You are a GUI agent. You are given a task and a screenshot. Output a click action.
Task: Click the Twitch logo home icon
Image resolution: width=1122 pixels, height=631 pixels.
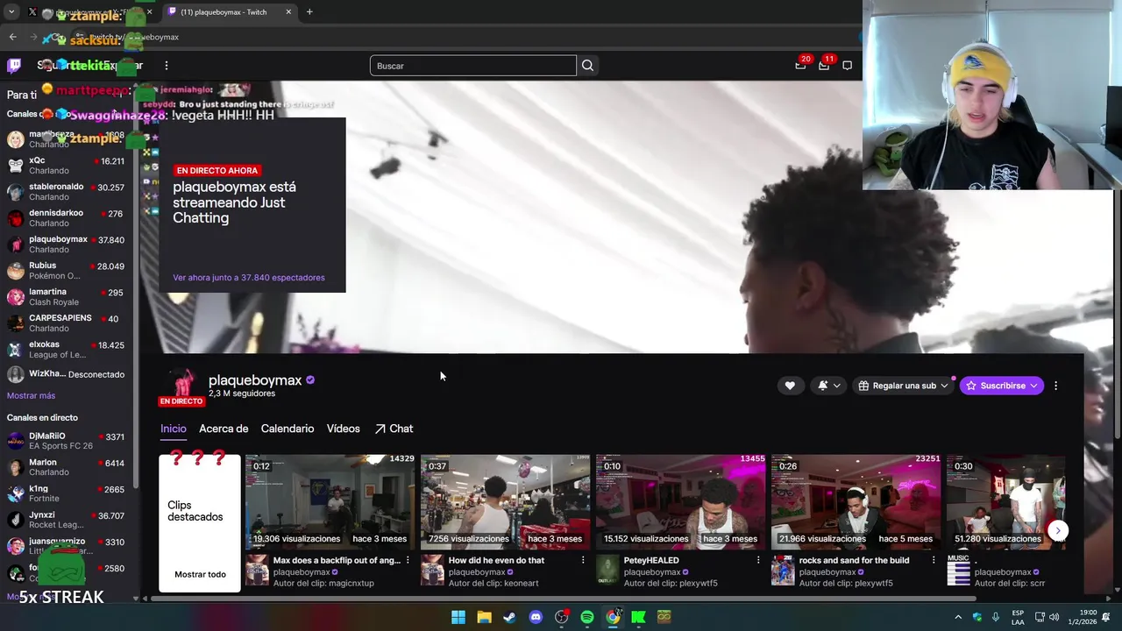(14, 65)
